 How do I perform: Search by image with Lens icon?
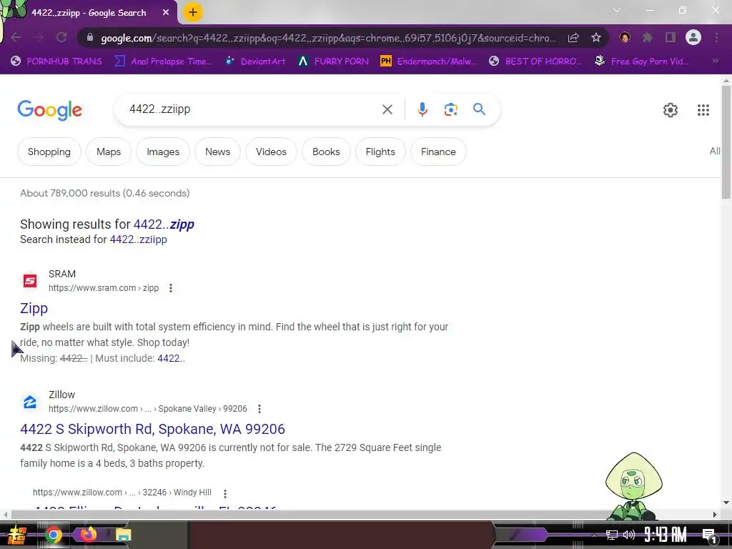pyautogui.click(x=450, y=109)
